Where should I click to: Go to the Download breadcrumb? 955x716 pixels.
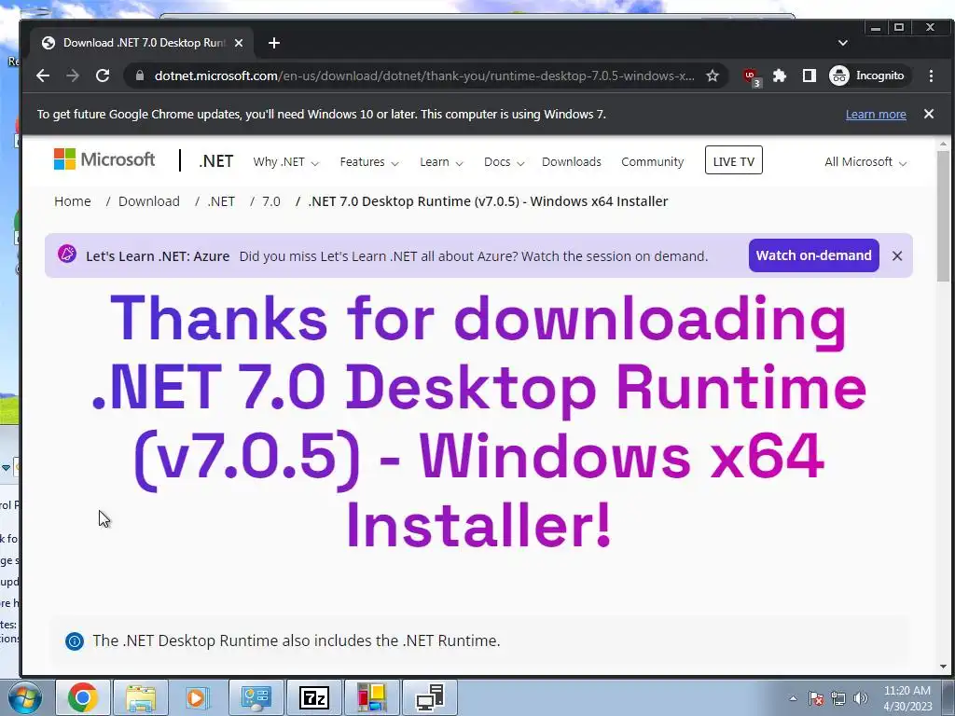[x=148, y=201]
